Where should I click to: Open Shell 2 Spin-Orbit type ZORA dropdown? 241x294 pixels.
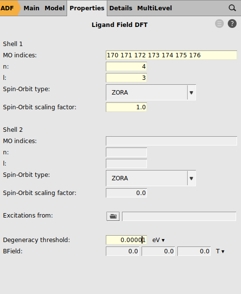click(151, 178)
